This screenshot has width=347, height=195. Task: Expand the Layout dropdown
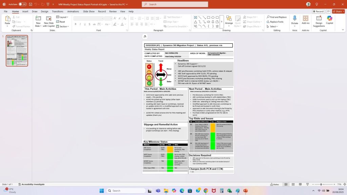63,17
